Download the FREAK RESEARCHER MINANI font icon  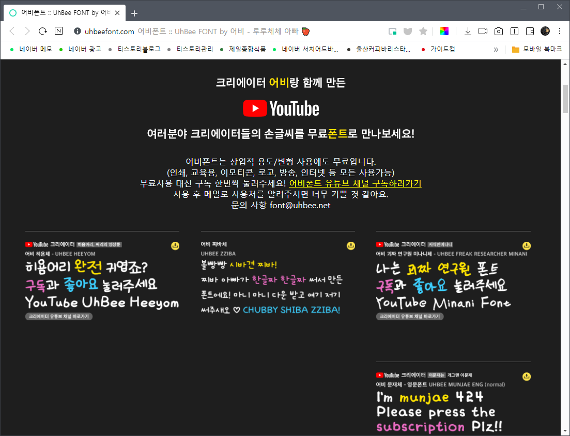click(x=527, y=246)
